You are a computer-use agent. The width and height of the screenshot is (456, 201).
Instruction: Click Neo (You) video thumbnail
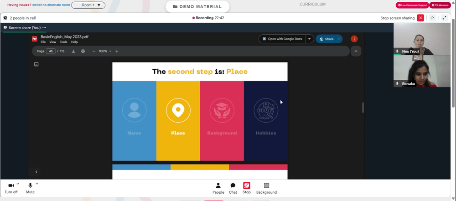(x=422, y=39)
